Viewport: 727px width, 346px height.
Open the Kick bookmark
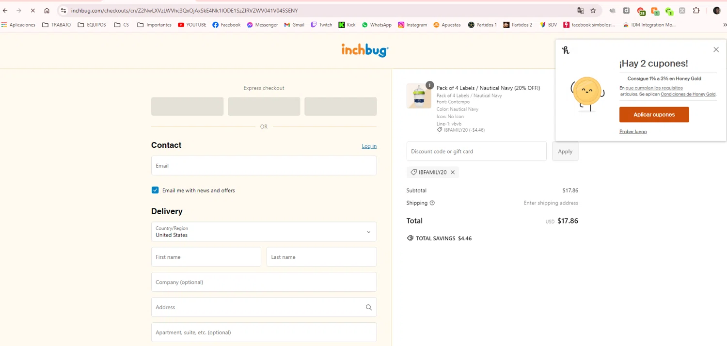point(347,25)
